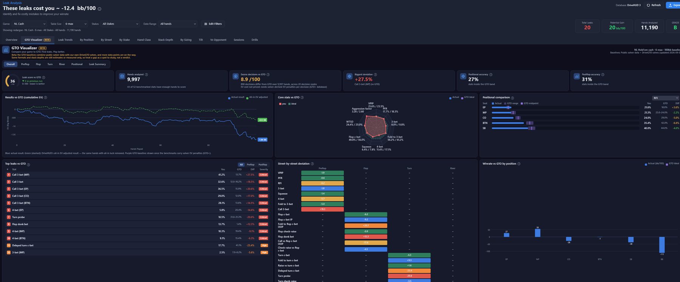Image resolution: width=680 pixels, height=282 pixels.
Task: Open info tooltip for Positional accuracy
Action: coord(491,74)
